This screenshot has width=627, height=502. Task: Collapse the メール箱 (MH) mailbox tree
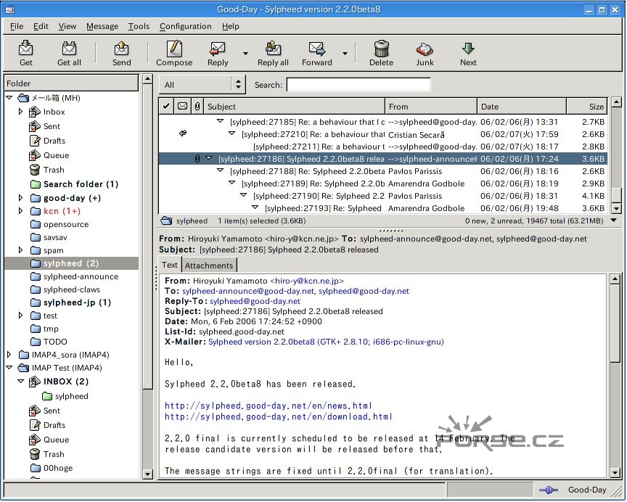[x=9, y=97]
